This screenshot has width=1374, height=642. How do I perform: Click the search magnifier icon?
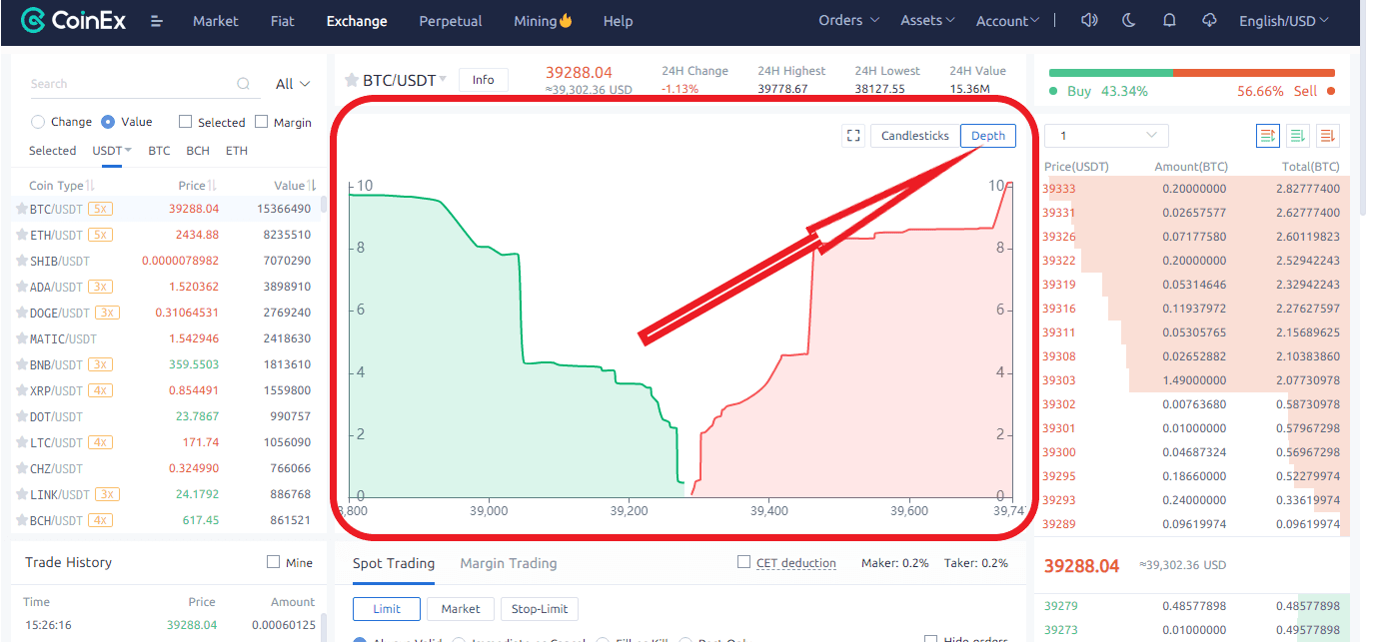(243, 84)
